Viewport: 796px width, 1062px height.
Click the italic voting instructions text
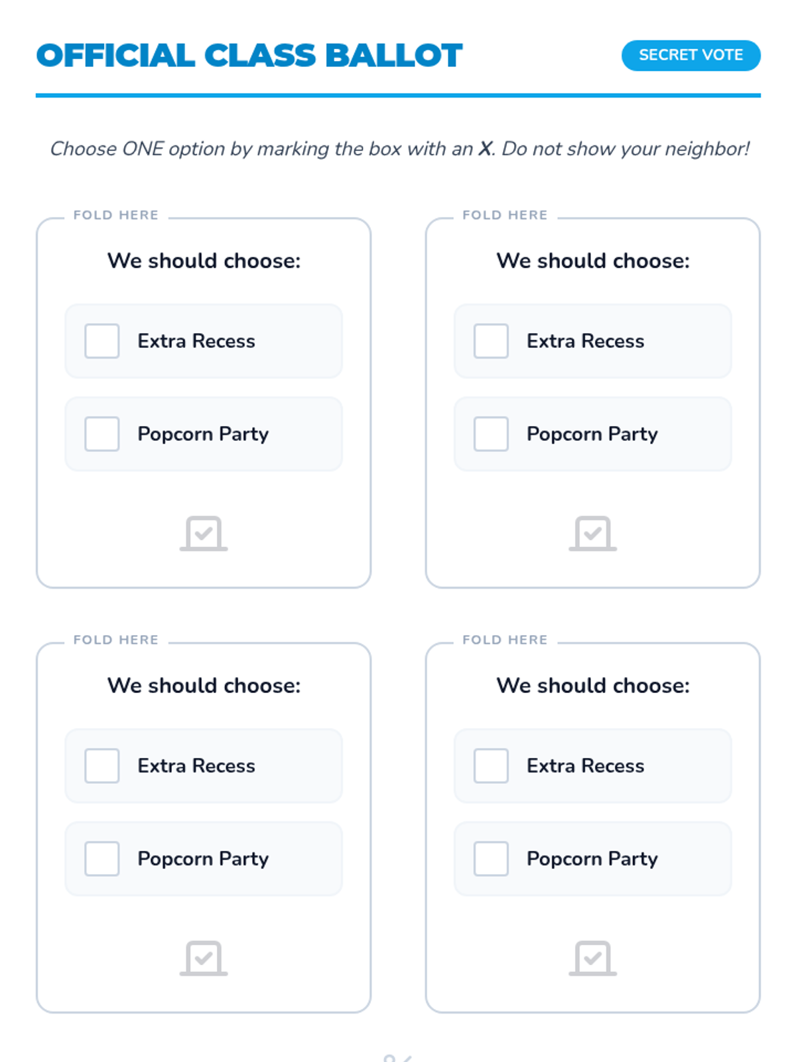click(399, 149)
